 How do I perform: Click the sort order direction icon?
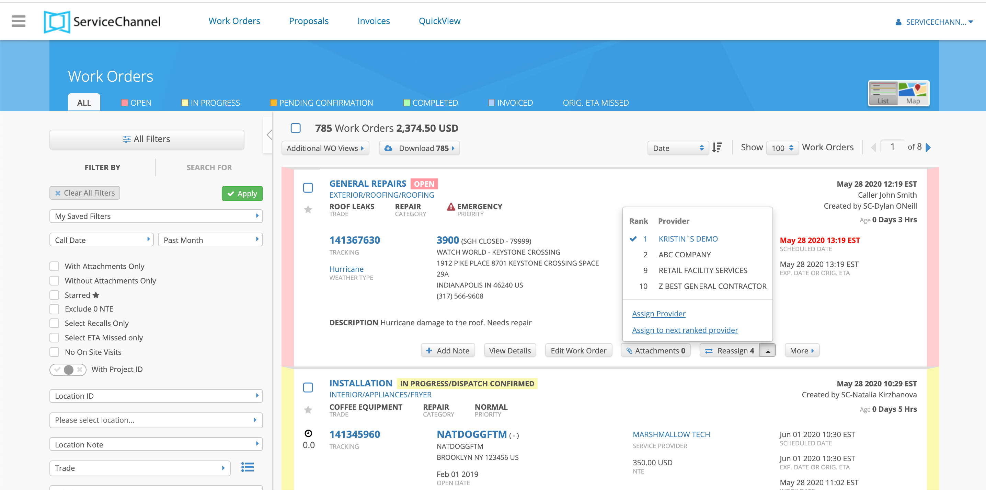(x=717, y=148)
